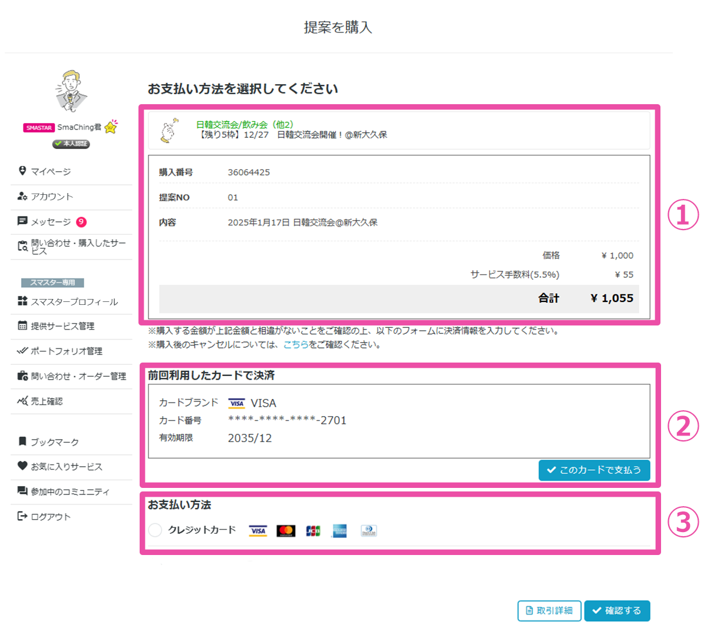Screen dimensions: 707x638
Task: Click the messages speech bubble icon
Action: (22, 221)
